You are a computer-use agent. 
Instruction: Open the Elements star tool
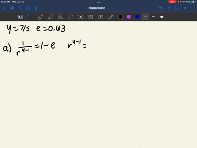click(80, 17)
